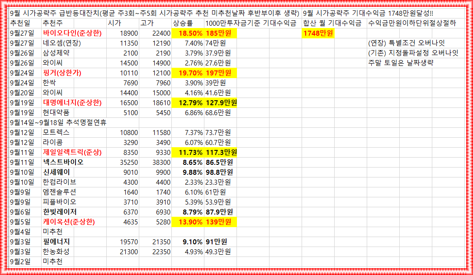
Task: Select the 139만원 highlighted cell
Action: [x=220, y=222]
